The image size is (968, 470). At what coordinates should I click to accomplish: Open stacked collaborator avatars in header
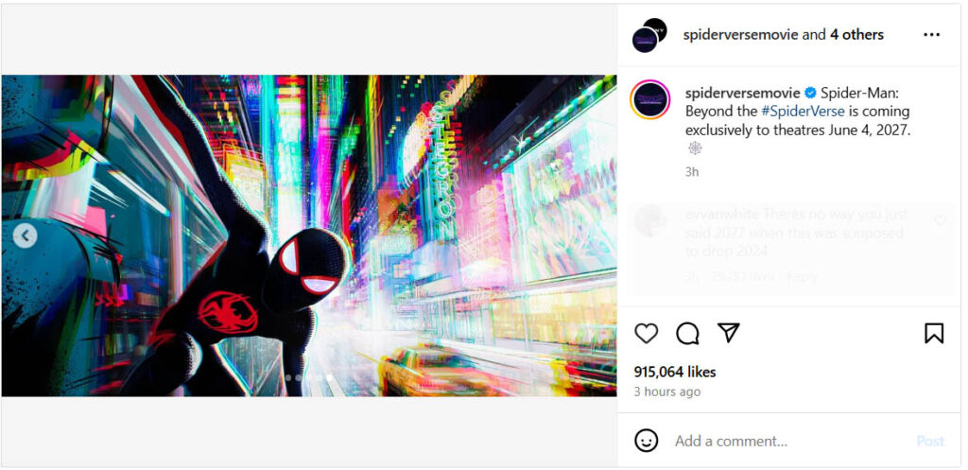[649, 35]
